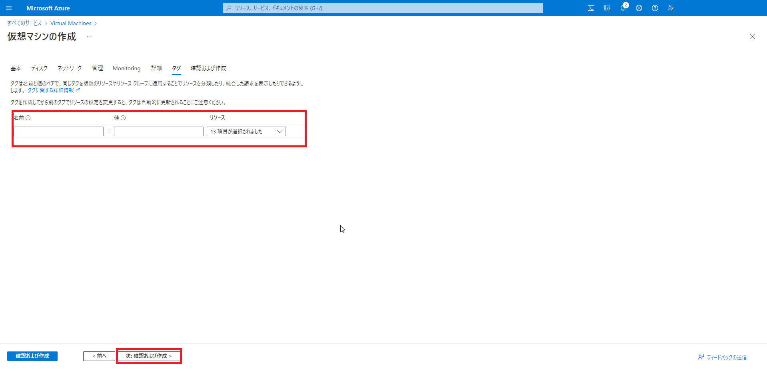Click the 次: 確認および作成 > button
The width and height of the screenshot is (767, 371).
click(149, 356)
